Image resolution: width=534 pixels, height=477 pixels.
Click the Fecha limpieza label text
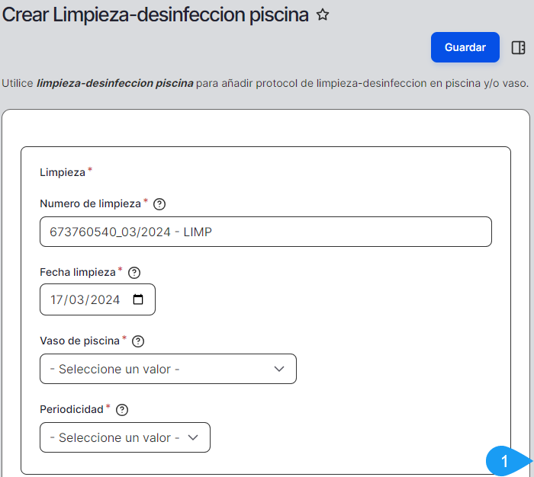pyautogui.click(x=77, y=272)
